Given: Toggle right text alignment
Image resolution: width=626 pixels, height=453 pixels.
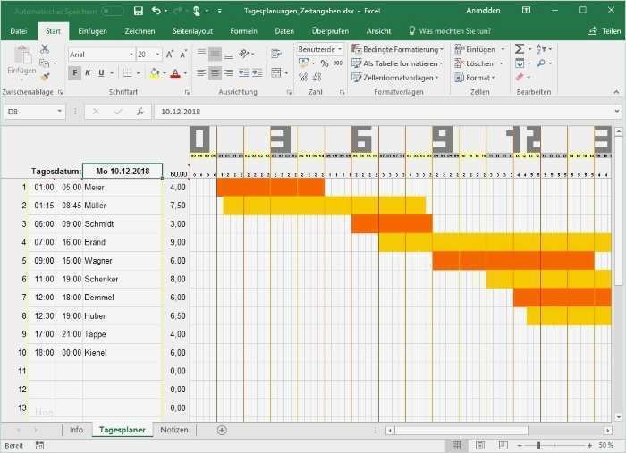Looking at the screenshot, I should [229, 72].
